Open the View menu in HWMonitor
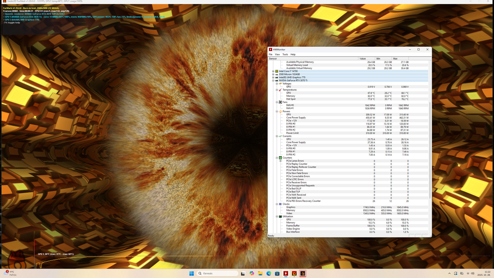This screenshot has width=494, height=278. click(277, 55)
